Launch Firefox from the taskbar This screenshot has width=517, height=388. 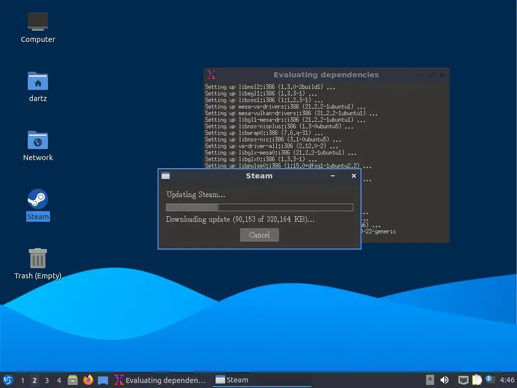click(x=88, y=380)
